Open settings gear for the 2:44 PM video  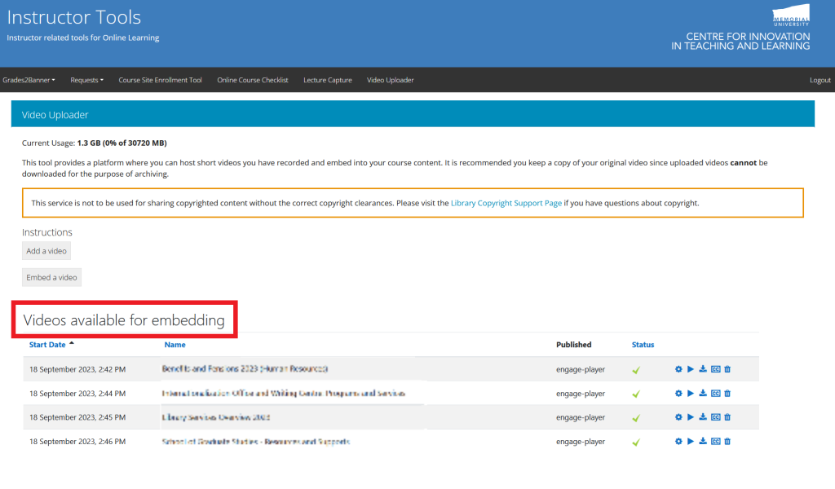coord(678,393)
